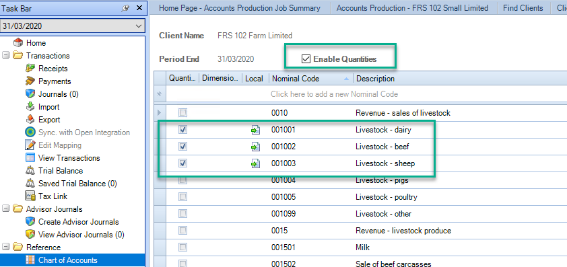Click the Advisor Journals folder icon
This screenshot has width=567, height=267.
pyautogui.click(x=18, y=209)
